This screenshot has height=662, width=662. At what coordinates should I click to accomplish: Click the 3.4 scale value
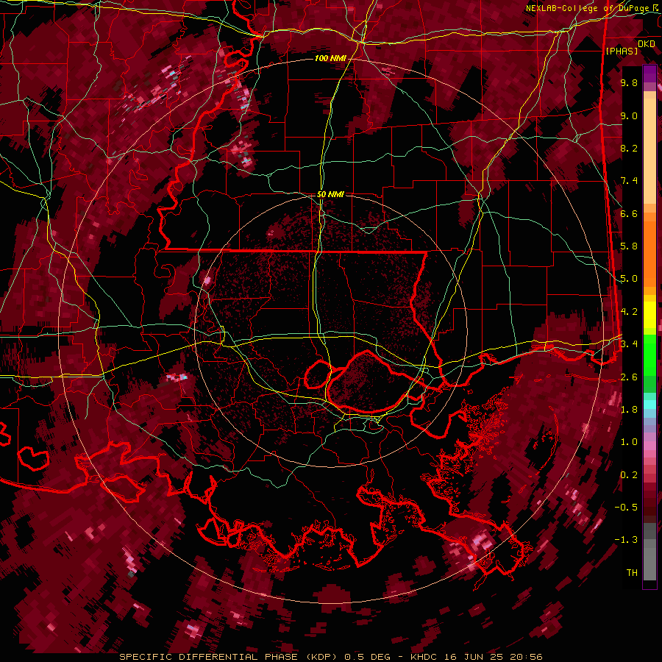tap(629, 344)
